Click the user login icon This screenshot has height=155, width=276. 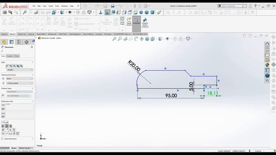[250, 6]
